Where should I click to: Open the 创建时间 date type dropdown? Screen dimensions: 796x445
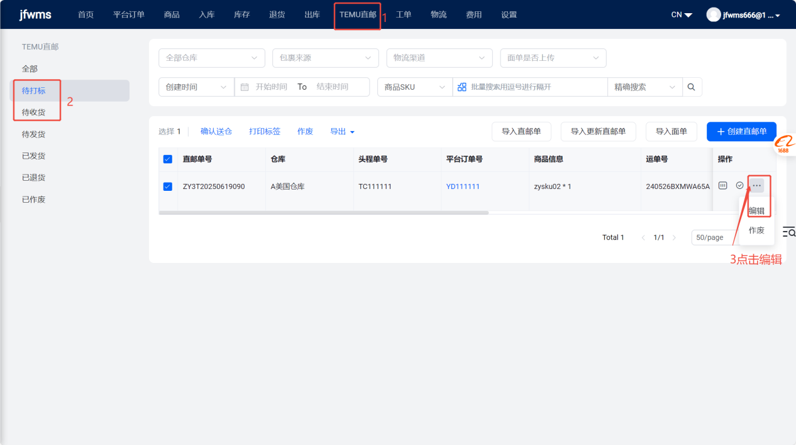(x=196, y=87)
